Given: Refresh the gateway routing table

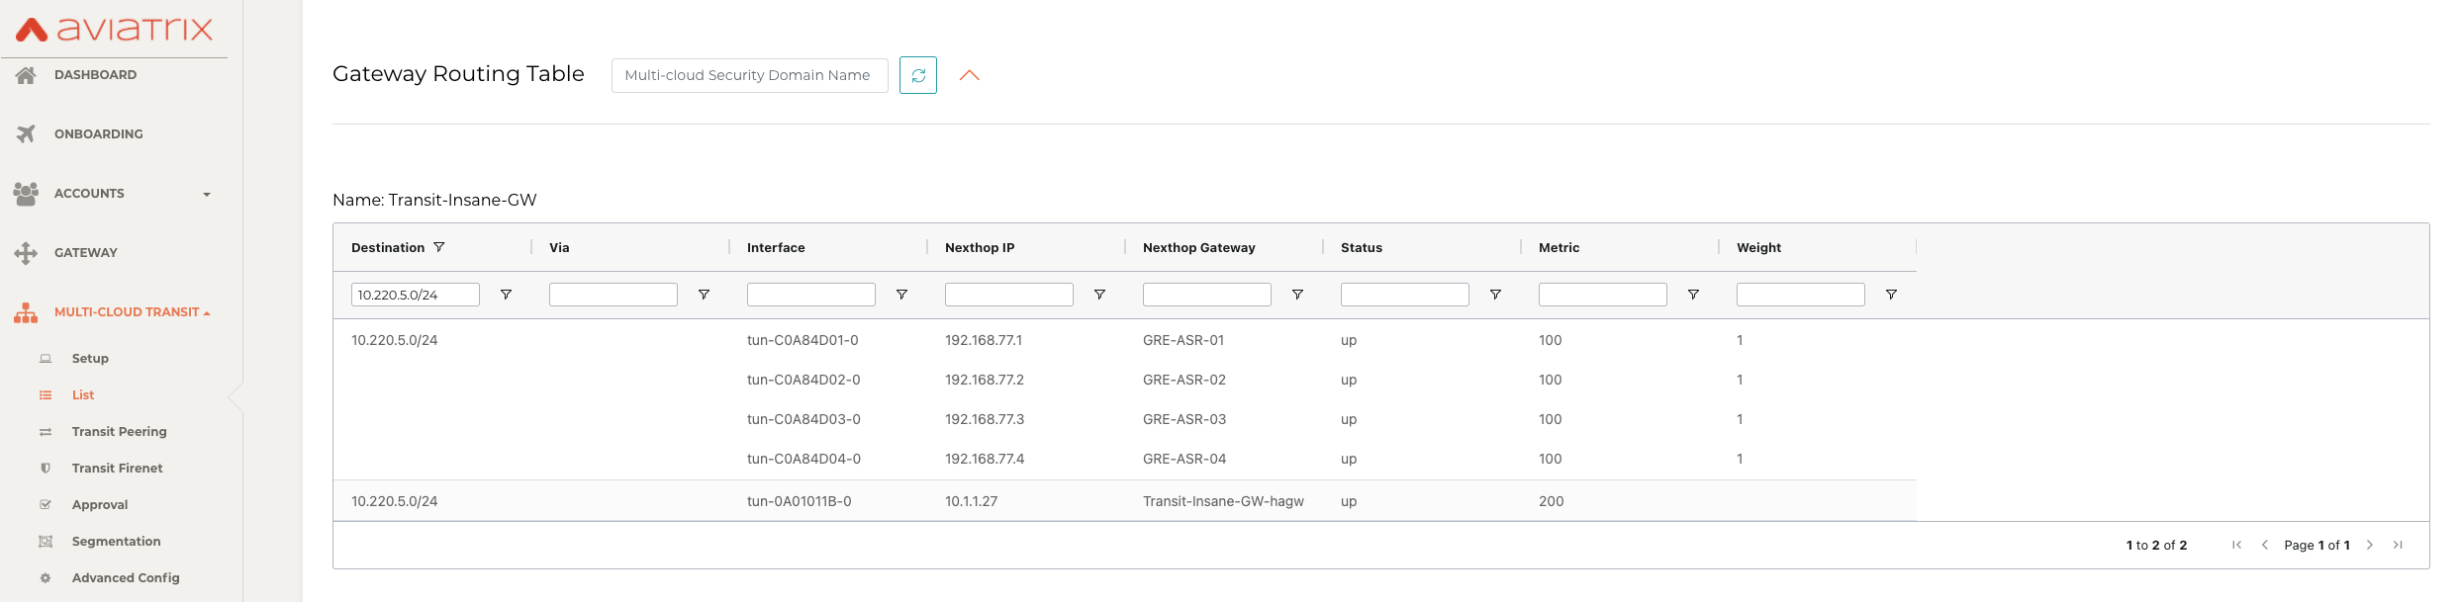Looking at the screenshot, I should click(x=918, y=75).
